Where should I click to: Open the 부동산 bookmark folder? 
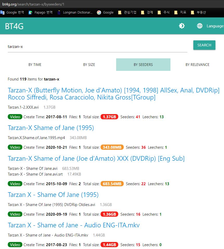click(x=199, y=13)
